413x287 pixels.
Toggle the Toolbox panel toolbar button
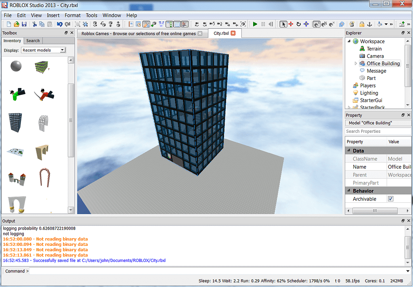(146, 24)
